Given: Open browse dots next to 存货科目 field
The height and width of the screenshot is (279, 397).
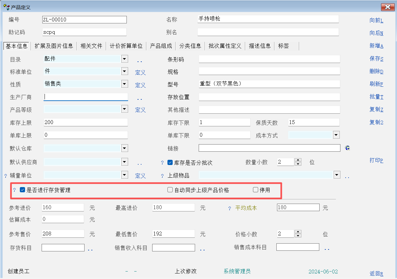Looking at the screenshot, I should click(90, 249).
